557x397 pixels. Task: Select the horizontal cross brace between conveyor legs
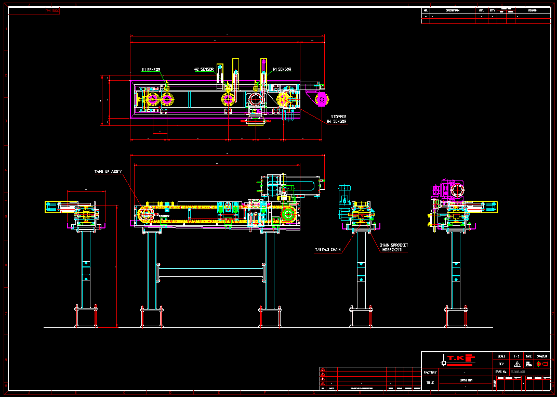pos(211,272)
